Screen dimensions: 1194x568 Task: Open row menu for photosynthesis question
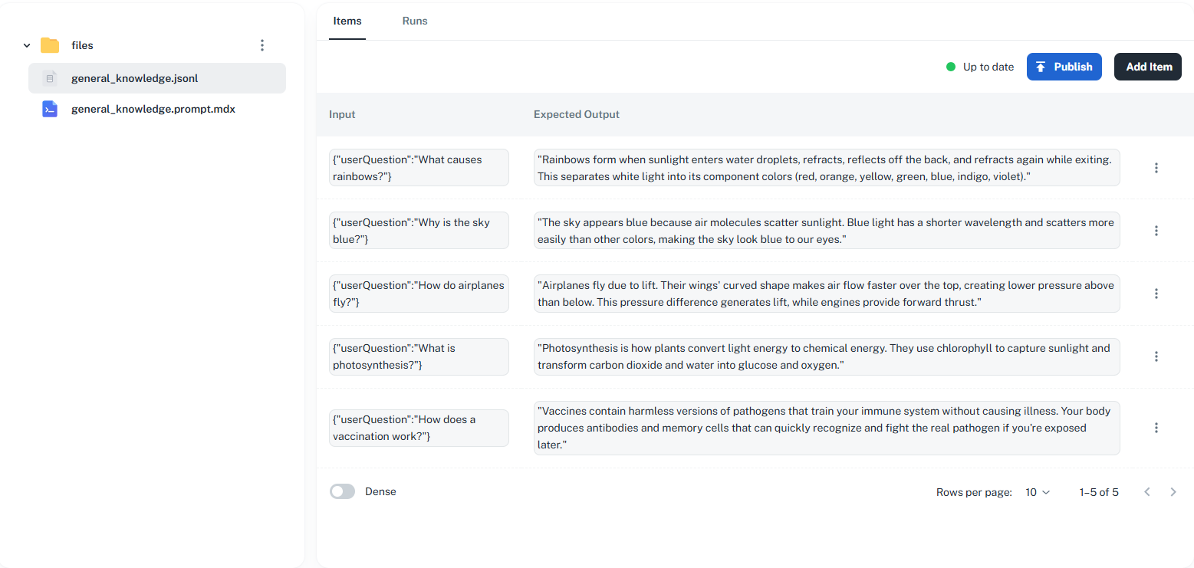tap(1156, 356)
